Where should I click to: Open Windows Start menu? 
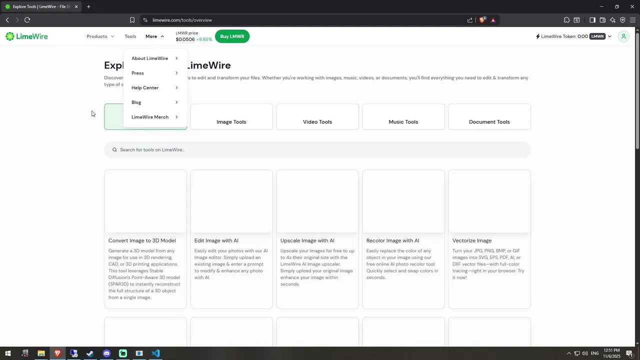pyautogui.click(x=8, y=353)
